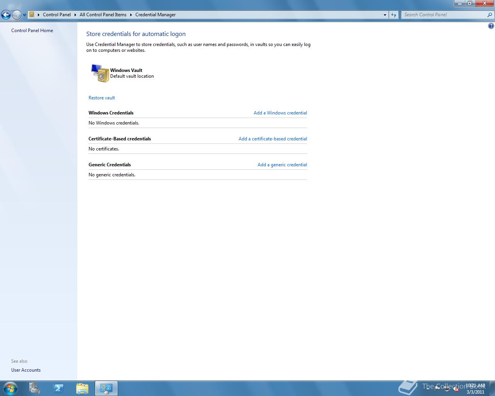Screen dimensions: 495x396
Task: Restore down the Credential Manager window
Action: click(470, 3)
